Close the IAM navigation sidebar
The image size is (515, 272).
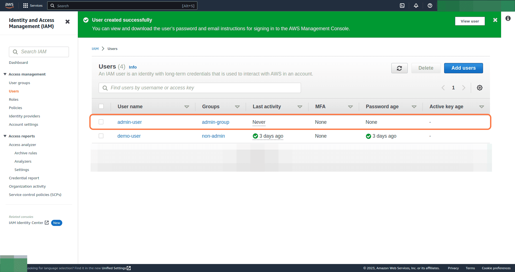pyautogui.click(x=68, y=22)
